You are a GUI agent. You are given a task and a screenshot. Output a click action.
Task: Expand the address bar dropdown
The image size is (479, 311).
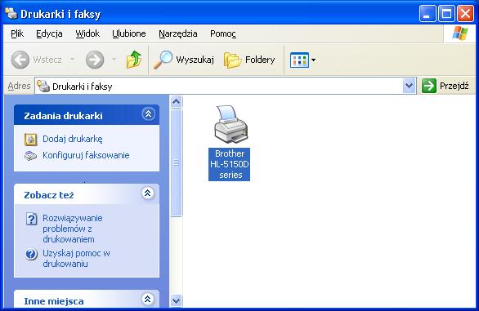pos(409,86)
